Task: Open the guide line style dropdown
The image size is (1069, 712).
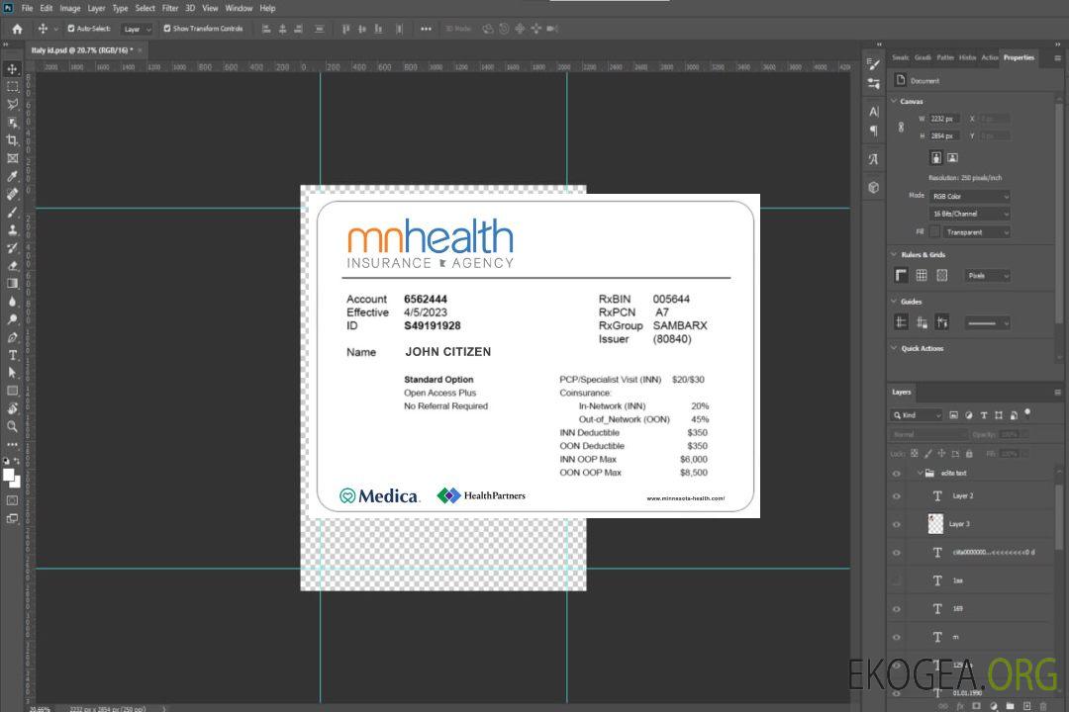Action: click(x=988, y=323)
